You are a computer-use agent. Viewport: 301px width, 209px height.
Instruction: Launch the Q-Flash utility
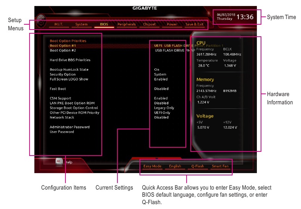(x=197, y=166)
